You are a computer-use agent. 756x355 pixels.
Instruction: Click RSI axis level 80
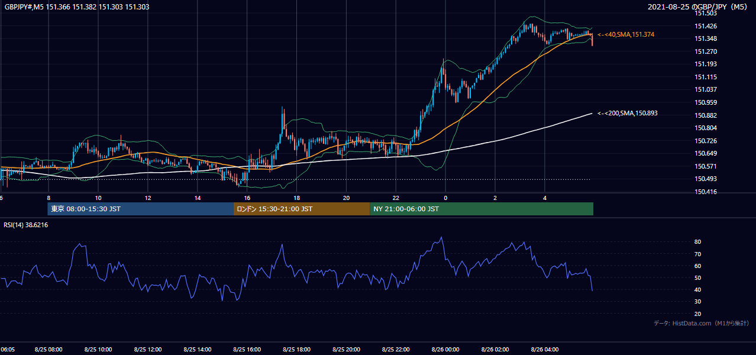pyautogui.click(x=698, y=242)
